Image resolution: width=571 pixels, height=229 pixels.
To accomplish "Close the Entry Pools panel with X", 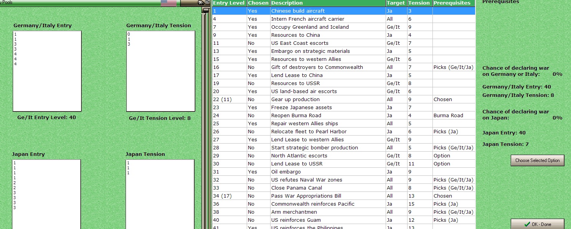I will click(x=200, y=3).
